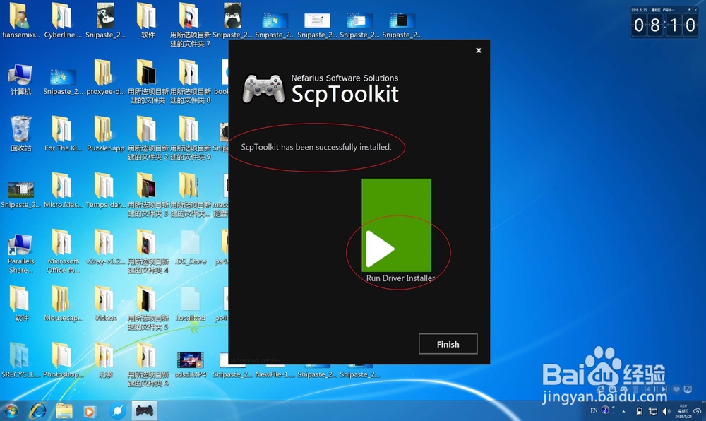This screenshot has width=706, height=421.
Task: Select the For.The.Ki folder
Action: click(63, 134)
